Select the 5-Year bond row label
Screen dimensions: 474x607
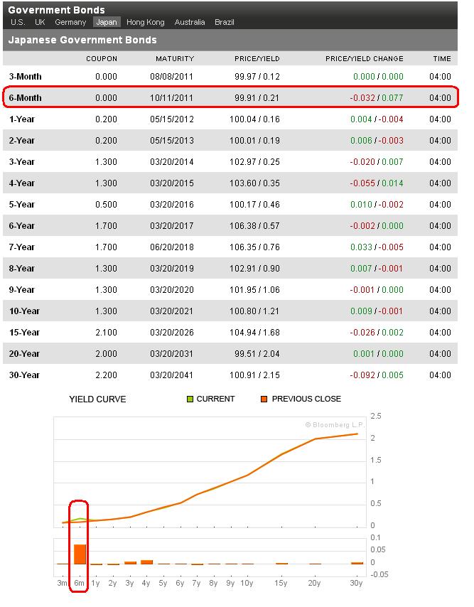point(21,204)
